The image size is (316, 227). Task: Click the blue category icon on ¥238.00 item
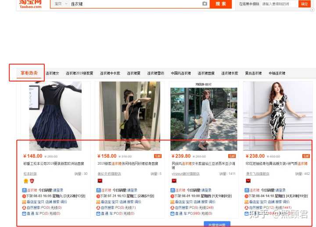pyautogui.click(x=247, y=190)
